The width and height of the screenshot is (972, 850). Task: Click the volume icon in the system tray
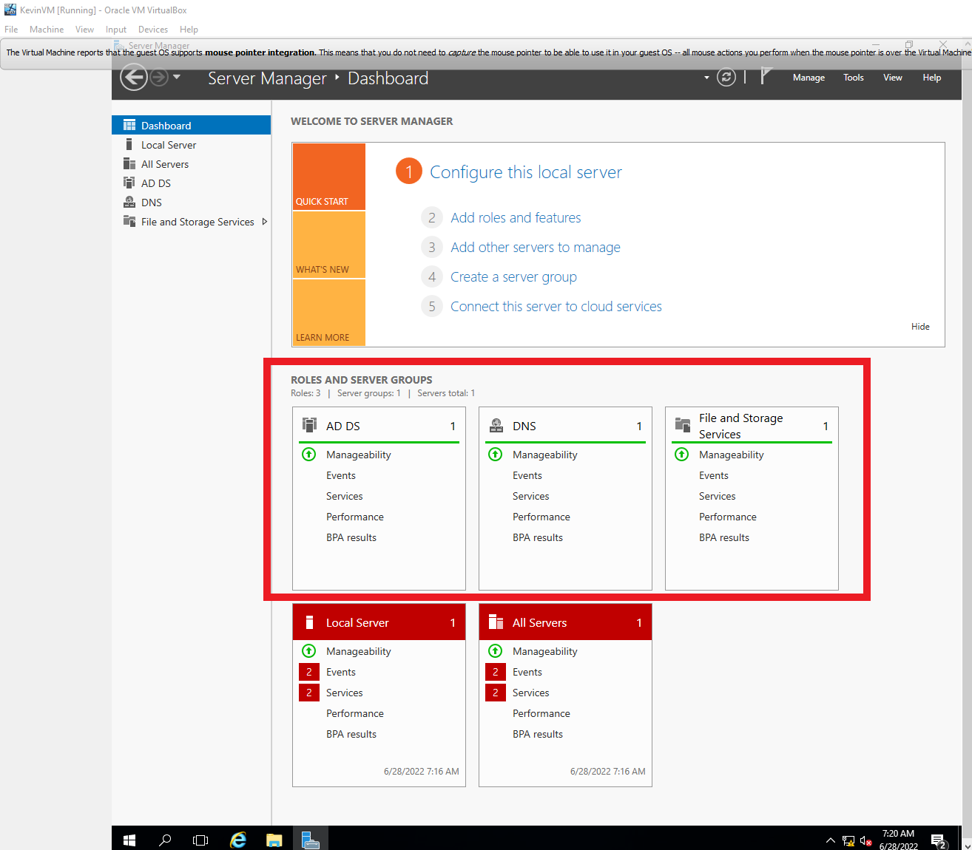coord(864,839)
